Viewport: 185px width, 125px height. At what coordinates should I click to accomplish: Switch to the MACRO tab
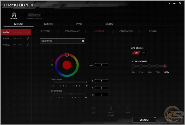pyautogui.click(x=49, y=24)
